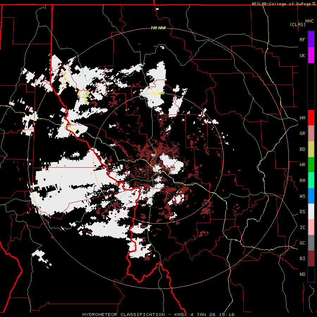
Task: Click the HA legend label
Action: pyautogui.click(x=302, y=118)
